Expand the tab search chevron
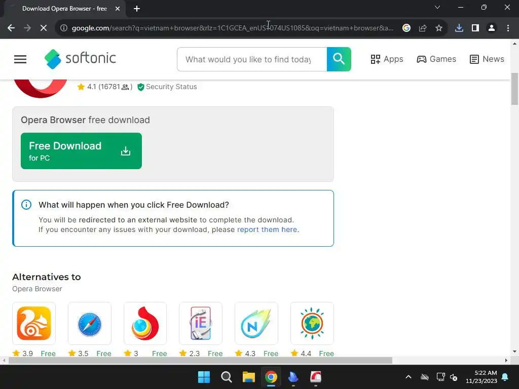The width and height of the screenshot is (519, 389). [437, 7]
